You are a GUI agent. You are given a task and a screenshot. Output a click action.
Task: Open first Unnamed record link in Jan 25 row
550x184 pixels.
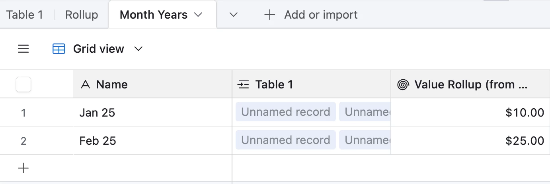(x=286, y=112)
